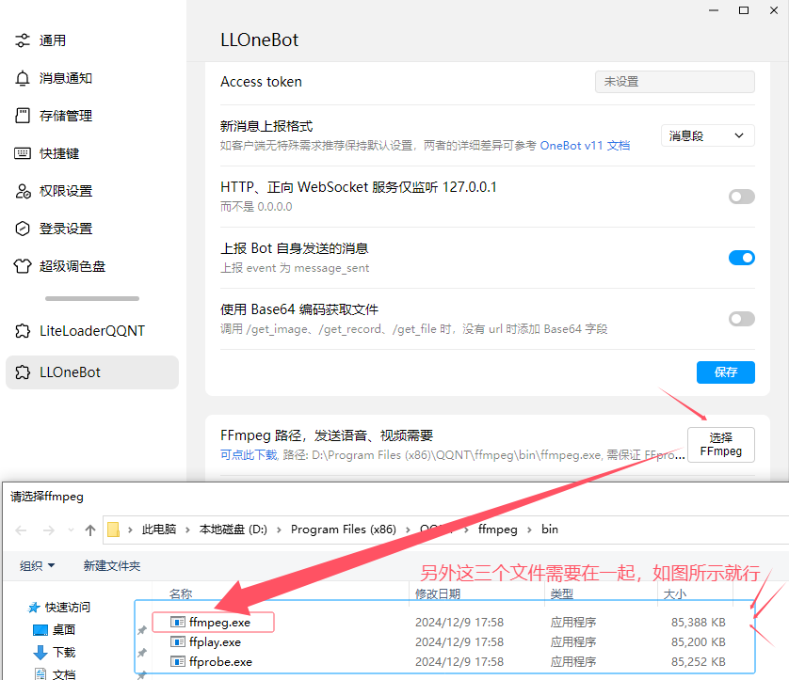Select the ffmpeg.exe file row
This screenshot has height=680, width=789.
coord(444,623)
